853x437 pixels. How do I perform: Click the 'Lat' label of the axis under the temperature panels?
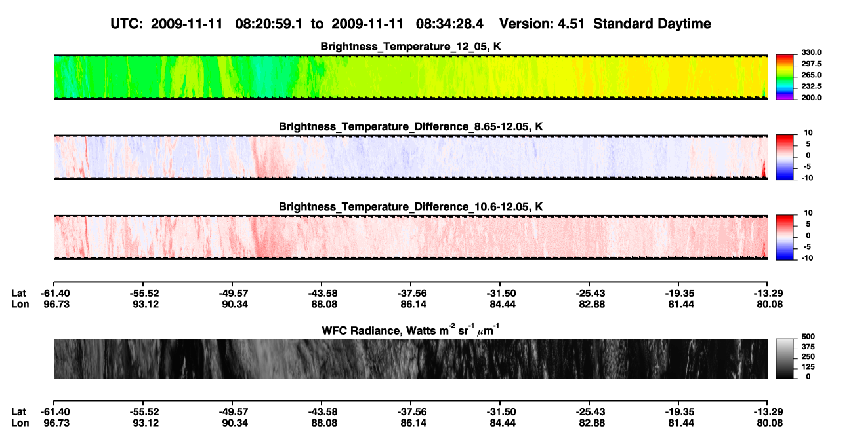18,294
